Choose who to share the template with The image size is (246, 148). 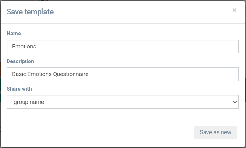123,102
